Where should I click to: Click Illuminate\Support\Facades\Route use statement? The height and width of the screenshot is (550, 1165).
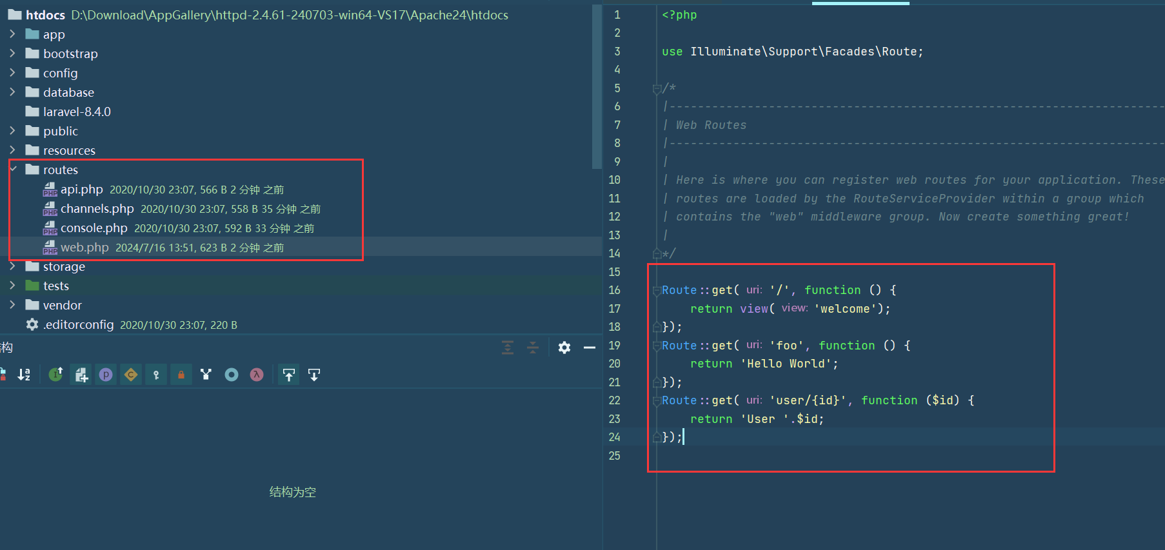click(803, 52)
